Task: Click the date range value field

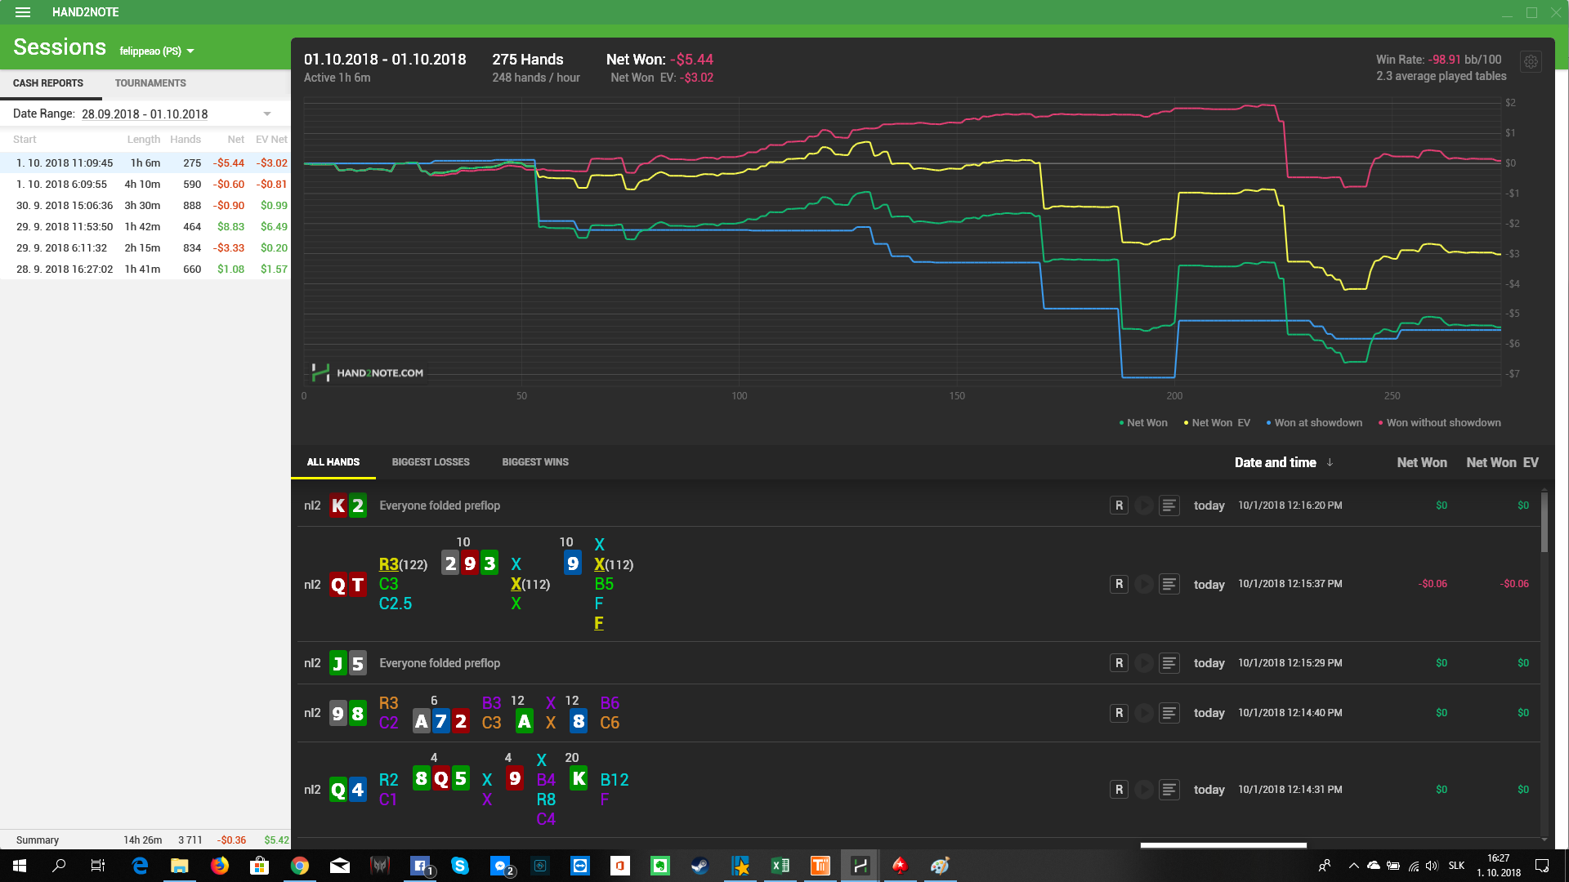Action: tap(145, 114)
